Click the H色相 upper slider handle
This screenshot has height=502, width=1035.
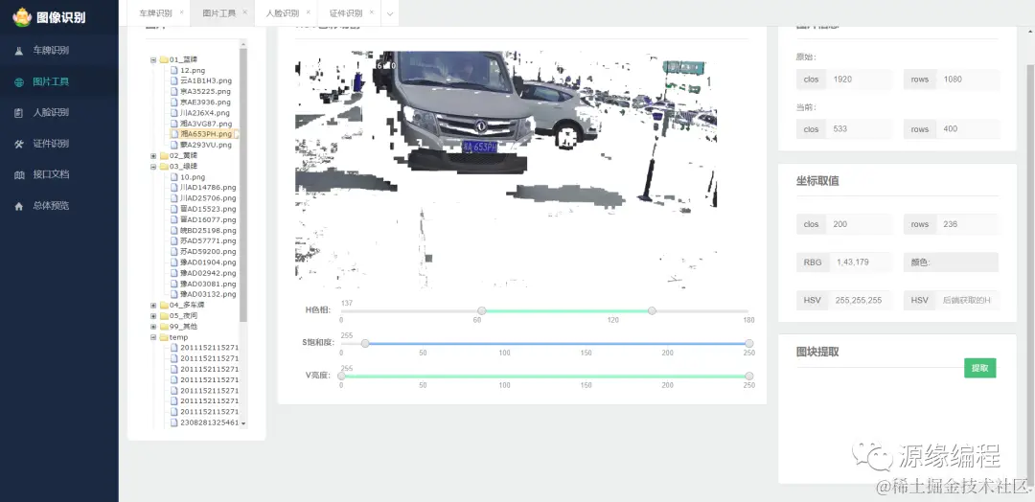click(653, 310)
